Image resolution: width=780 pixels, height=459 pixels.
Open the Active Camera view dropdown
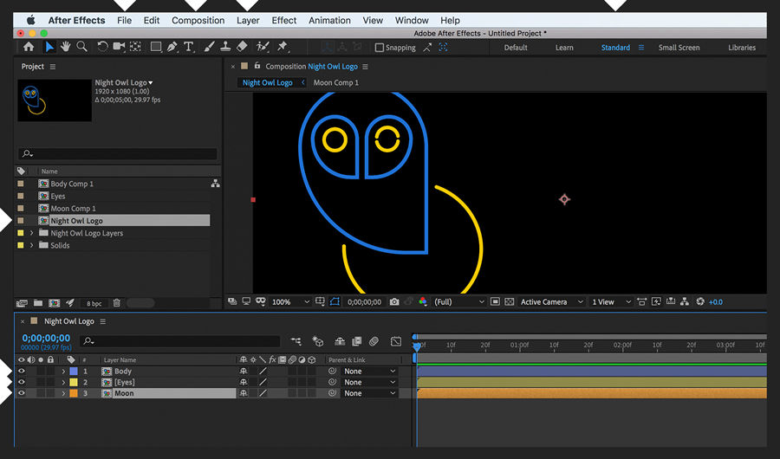pos(552,302)
